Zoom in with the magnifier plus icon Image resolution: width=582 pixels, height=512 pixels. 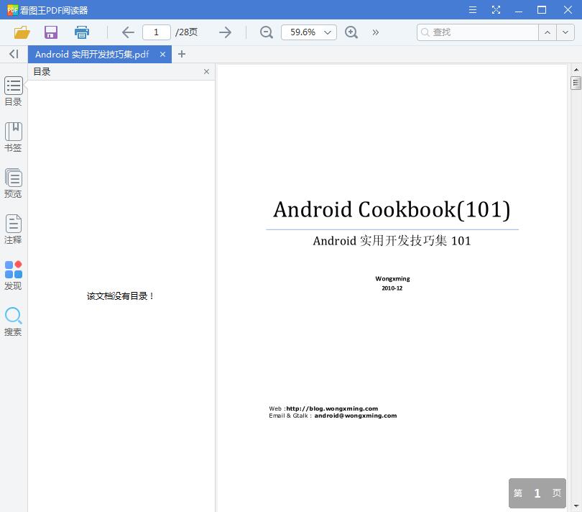(351, 32)
